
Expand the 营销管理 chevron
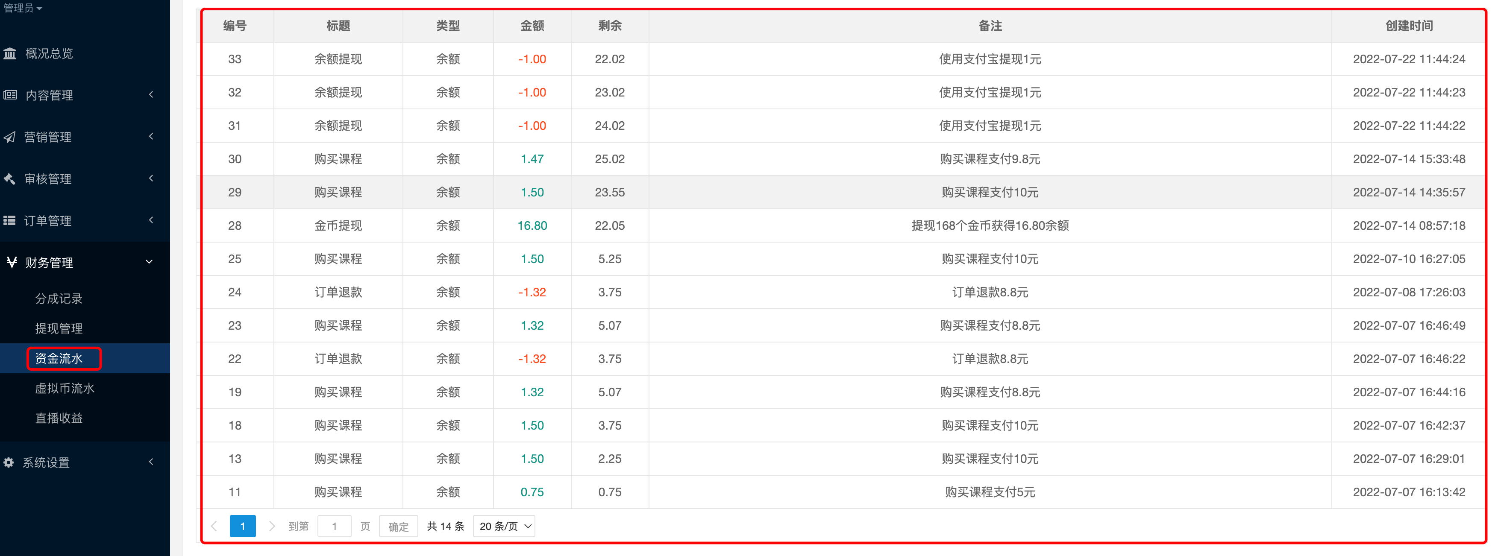click(151, 137)
